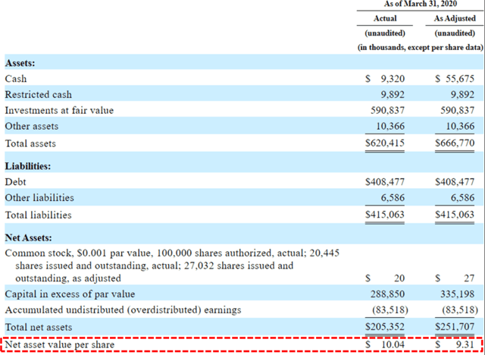
Task: Select the Common stock actual value 20
Action: coord(399,278)
